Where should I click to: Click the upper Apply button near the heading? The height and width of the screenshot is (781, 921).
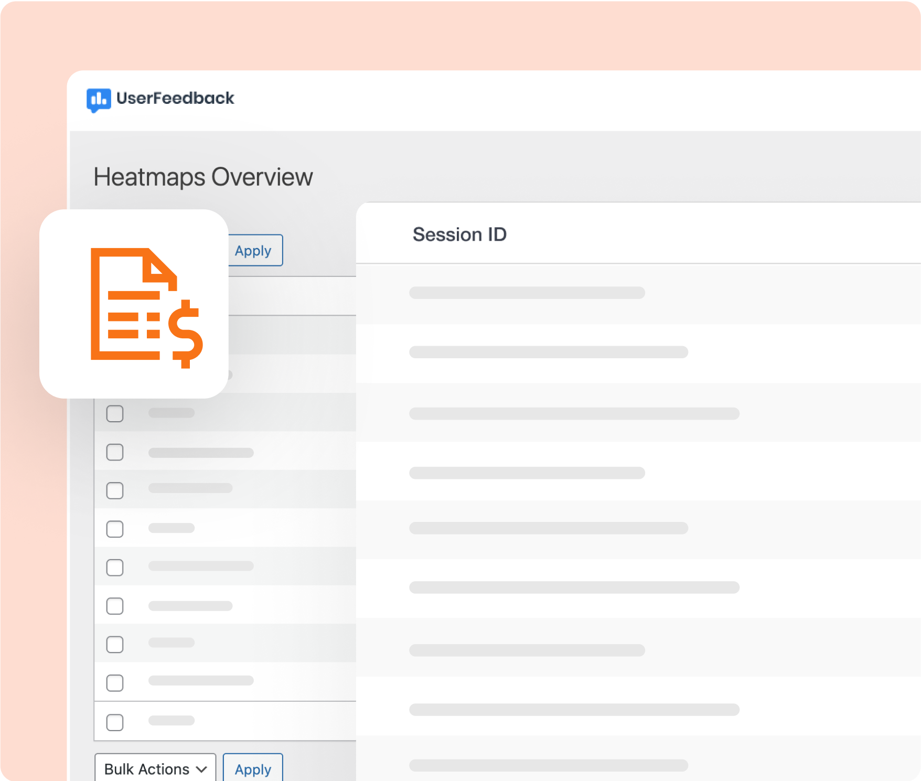(x=255, y=250)
